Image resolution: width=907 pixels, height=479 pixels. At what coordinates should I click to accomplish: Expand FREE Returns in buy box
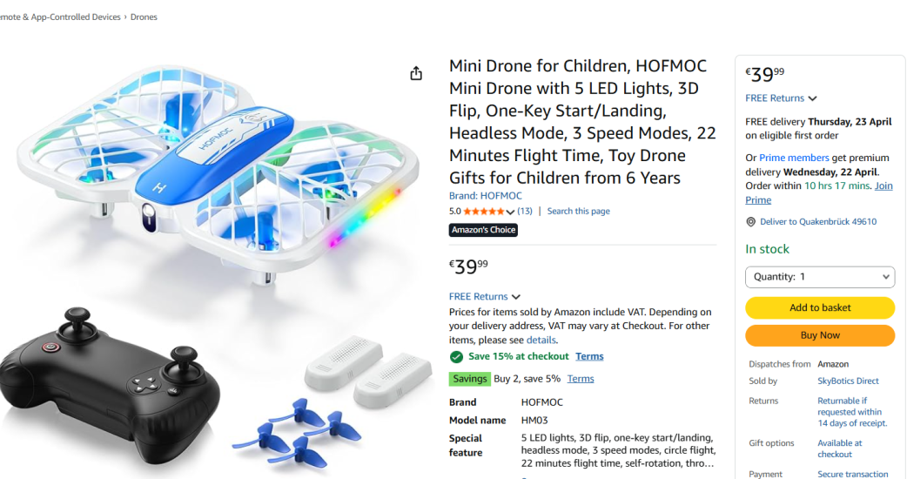pyautogui.click(x=781, y=98)
